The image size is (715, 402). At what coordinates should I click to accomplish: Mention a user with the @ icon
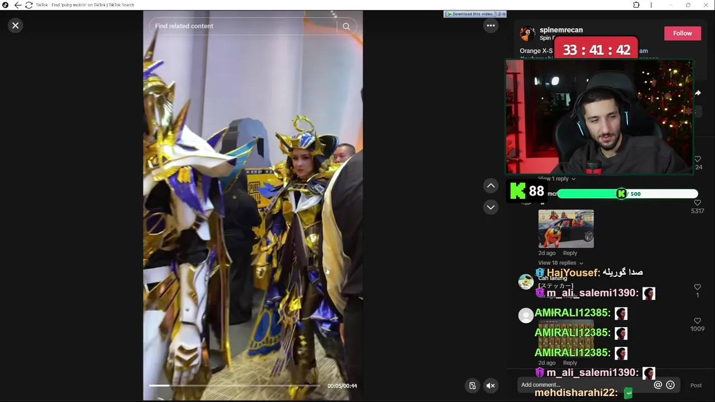tap(657, 385)
